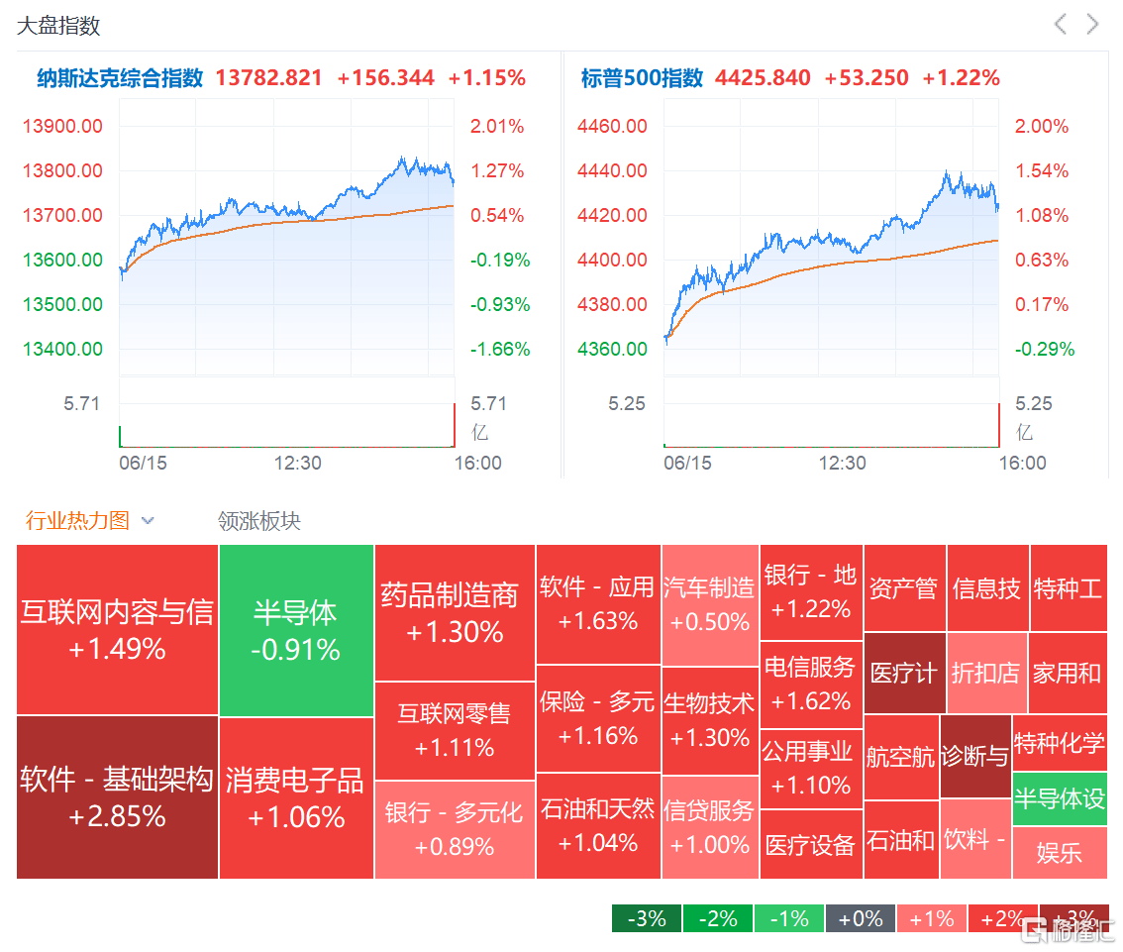This screenshot has width=1123, height=952.
Task: Open the 消费电子品 sector details
Action: point(296,797)
